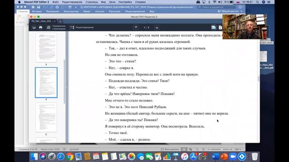Click Фокусировка in Word status bar

coord(170,149)
